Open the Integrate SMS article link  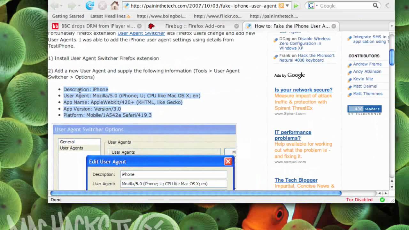click(371, 39)
